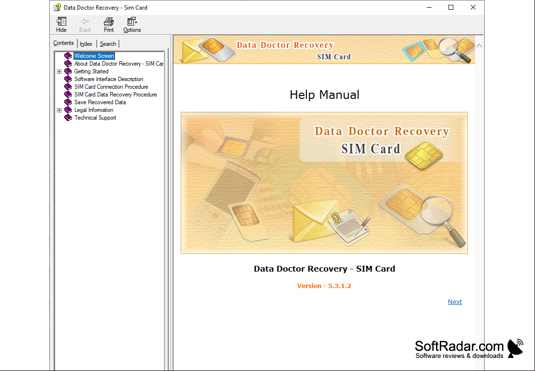Viewport: 535px width, 371px height.
Task: Close the Data Doctor Recovery help window
Action: pyautogui.click(x=473, y=8)
